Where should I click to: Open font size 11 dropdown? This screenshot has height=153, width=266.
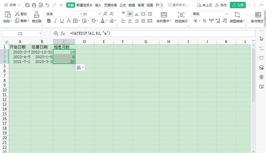point(100,14)
